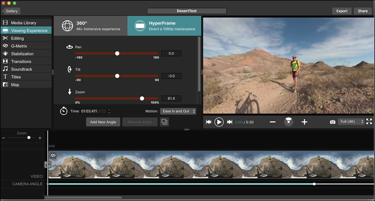This screenshot has width=375, height=201.
Task: Click the Time field stepper arrows
Action: [109, 111]
